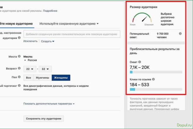Click info icon next to Охват heading
The image size is (193, 129).
tap(139, 62)
